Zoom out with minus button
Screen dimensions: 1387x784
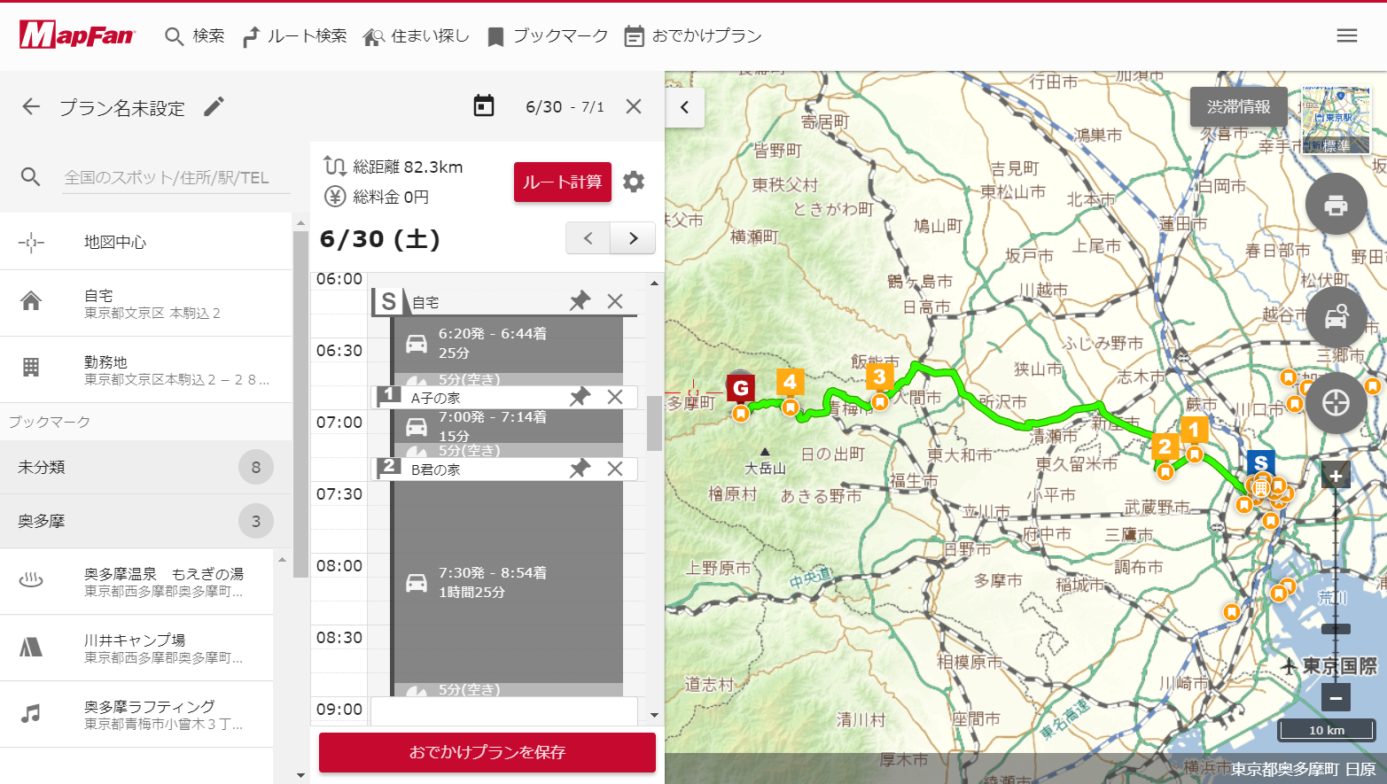(1336, 697)
